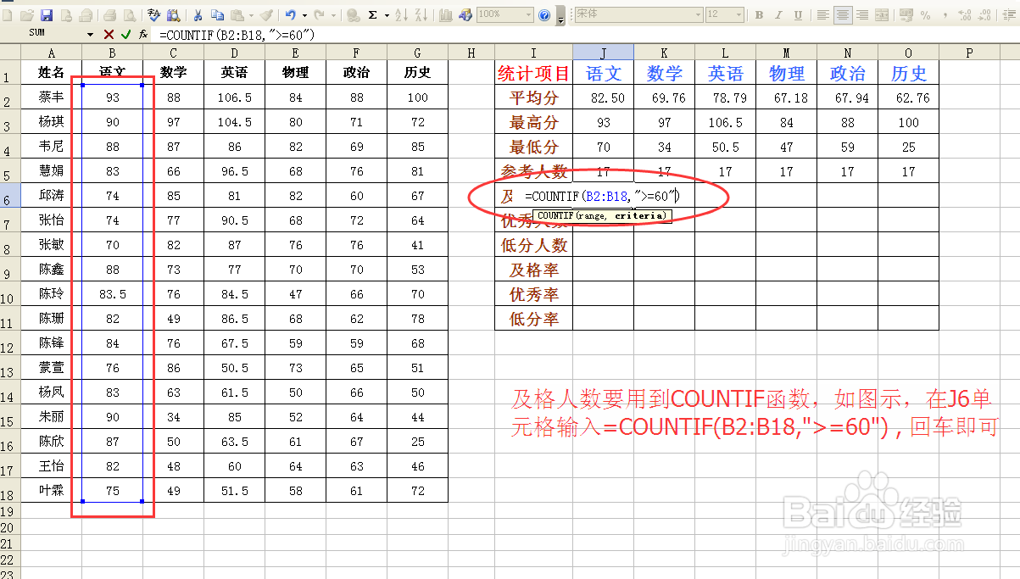Viewport: 1020px width, 579px height.
Task: Open the font name dropdown
Action: (x=699, y=14)
